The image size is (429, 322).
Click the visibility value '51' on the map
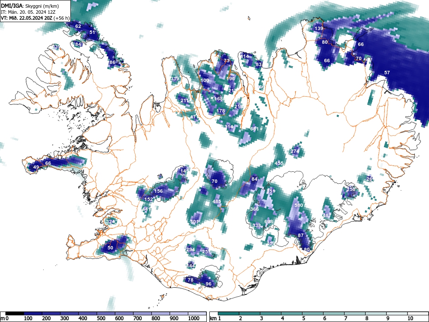click(x=92, y=32)
